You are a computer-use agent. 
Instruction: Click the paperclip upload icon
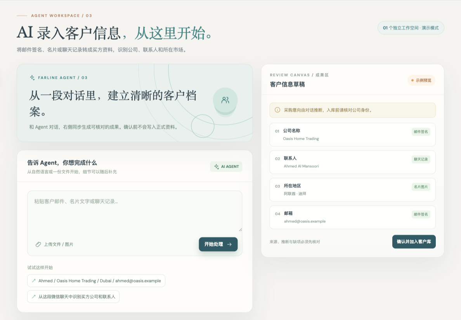(x=38, y=244)
